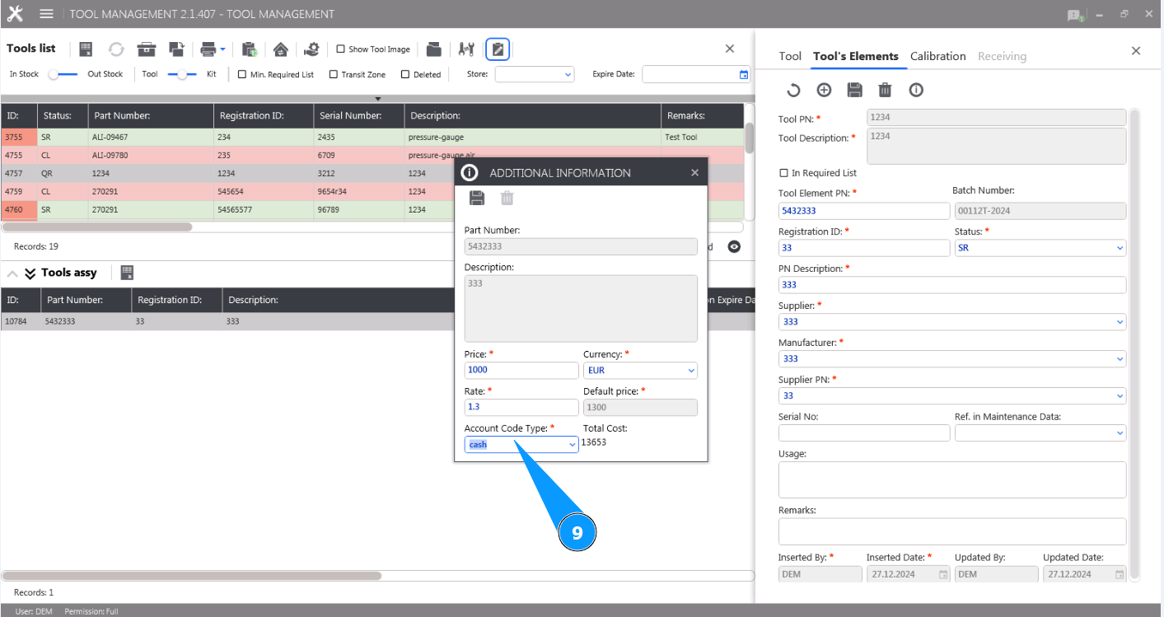The height and width of the screenshot is (617, 1164).
Task: Open the Status dropdown showing SR
Action: [x=1040, y=247]
